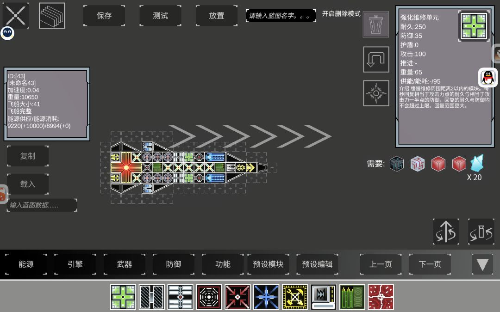Screen dimensions: 500x312
Task: Switch to the 引擎 engine tab
Action: coord(75,264)
